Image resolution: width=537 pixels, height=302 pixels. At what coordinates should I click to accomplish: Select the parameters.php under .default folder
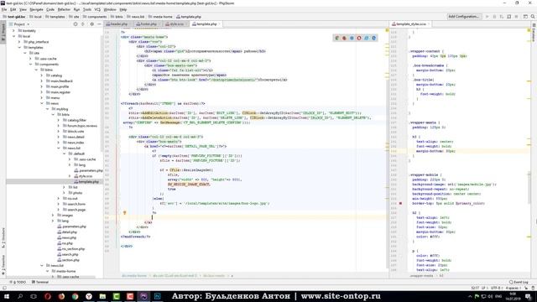(x=88, y=170)
